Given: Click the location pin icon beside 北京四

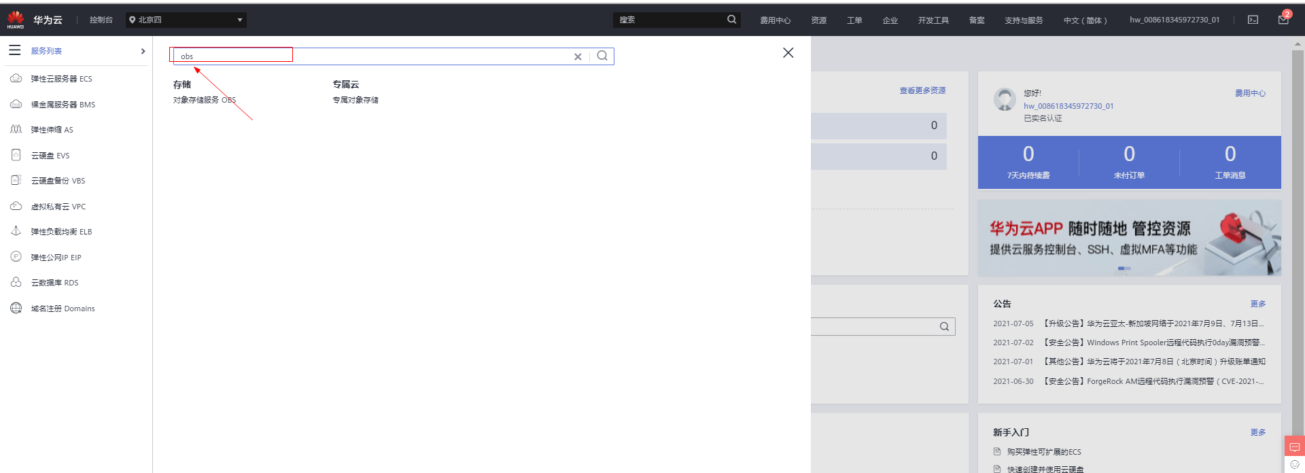Looking at the screenshot, I should click(132, 20).
